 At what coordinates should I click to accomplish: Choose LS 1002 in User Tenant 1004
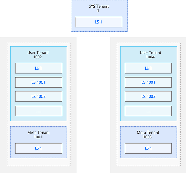[148, 96]
